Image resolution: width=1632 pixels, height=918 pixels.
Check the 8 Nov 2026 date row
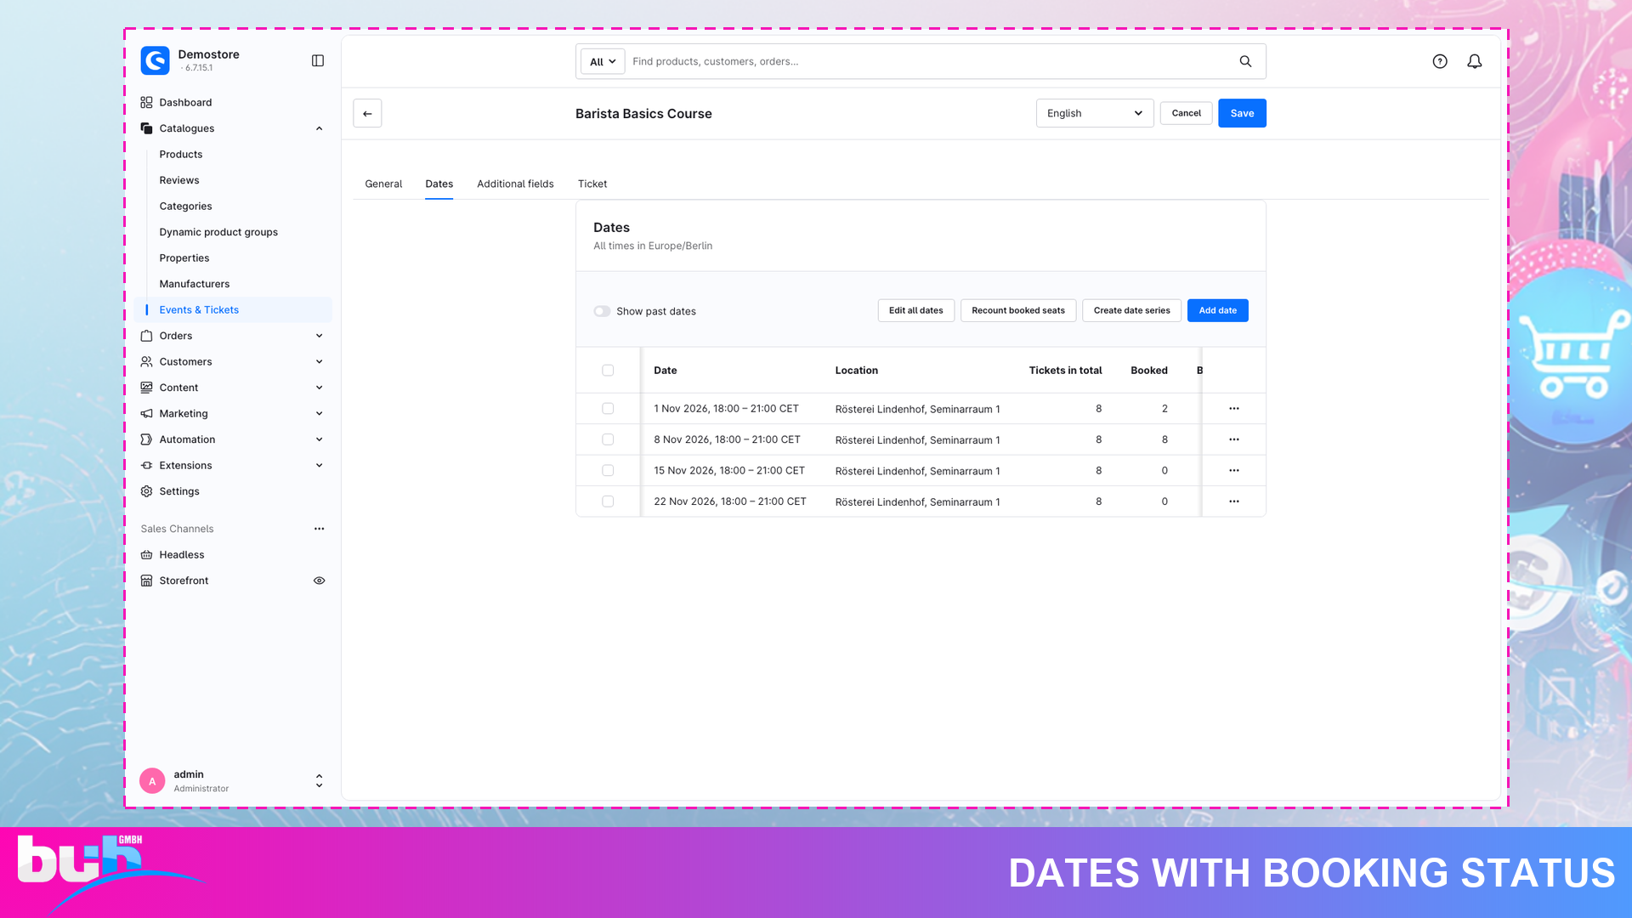[608, 439]
